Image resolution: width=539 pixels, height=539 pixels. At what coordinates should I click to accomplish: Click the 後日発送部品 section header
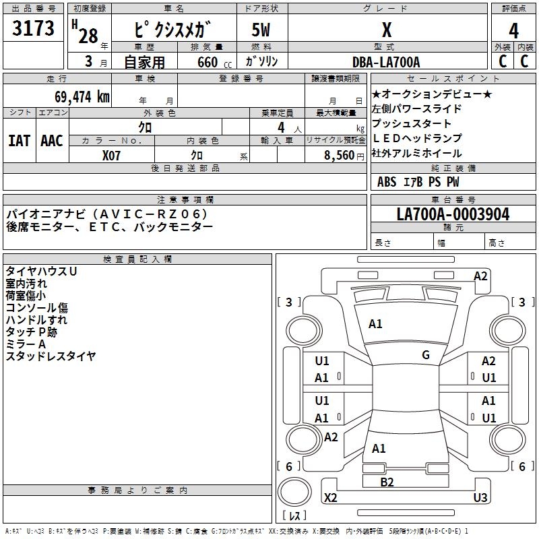pos(185,168)
